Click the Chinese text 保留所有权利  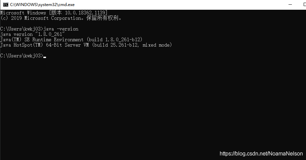pos(102,18)
